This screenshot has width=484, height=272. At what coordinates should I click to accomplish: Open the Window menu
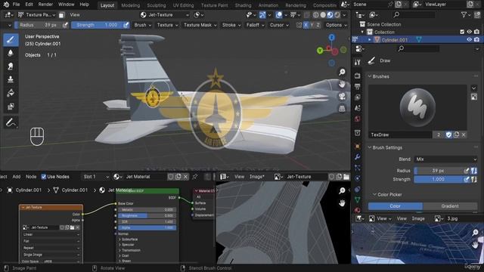coord(66,5)
